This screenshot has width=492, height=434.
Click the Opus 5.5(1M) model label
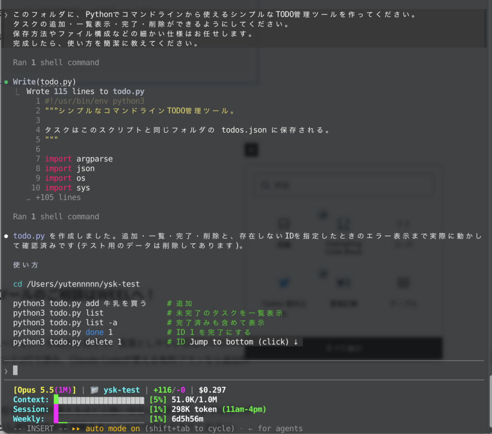[45, 390]
